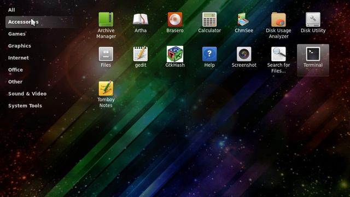This screenshot has height=197, width=350.
Task: Open the Help application
Action: (209, 57)
